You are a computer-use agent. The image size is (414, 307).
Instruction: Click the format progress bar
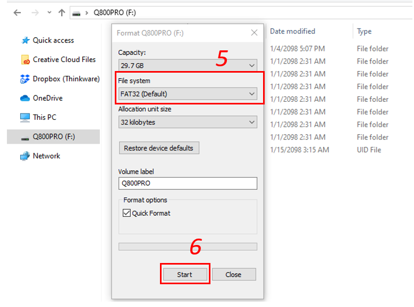point(188,247)
